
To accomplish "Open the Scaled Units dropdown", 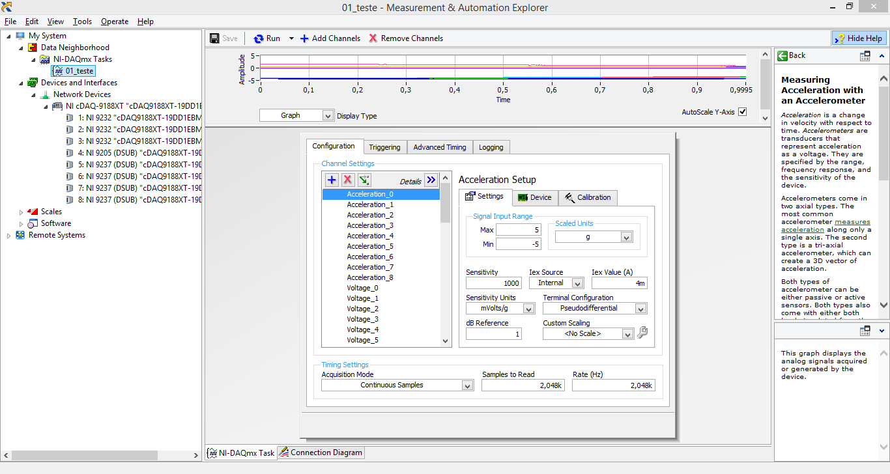I will tap(627, 238).
